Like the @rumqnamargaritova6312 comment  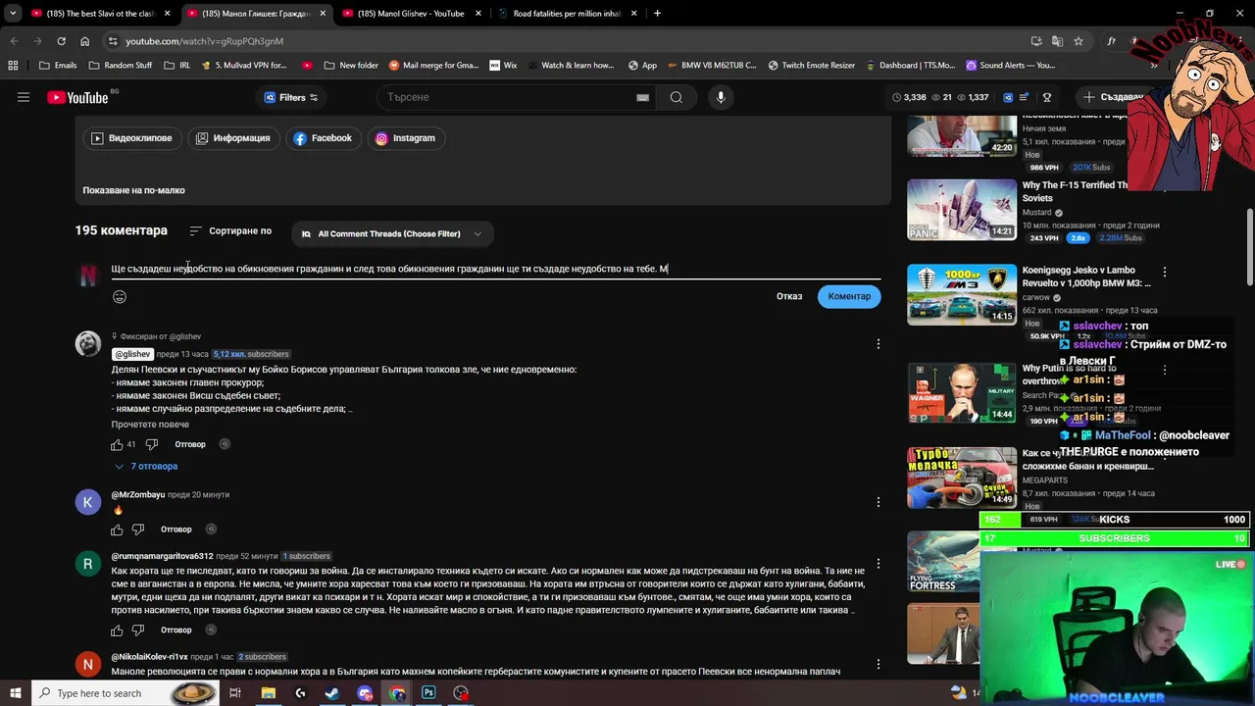coord(118,630)
